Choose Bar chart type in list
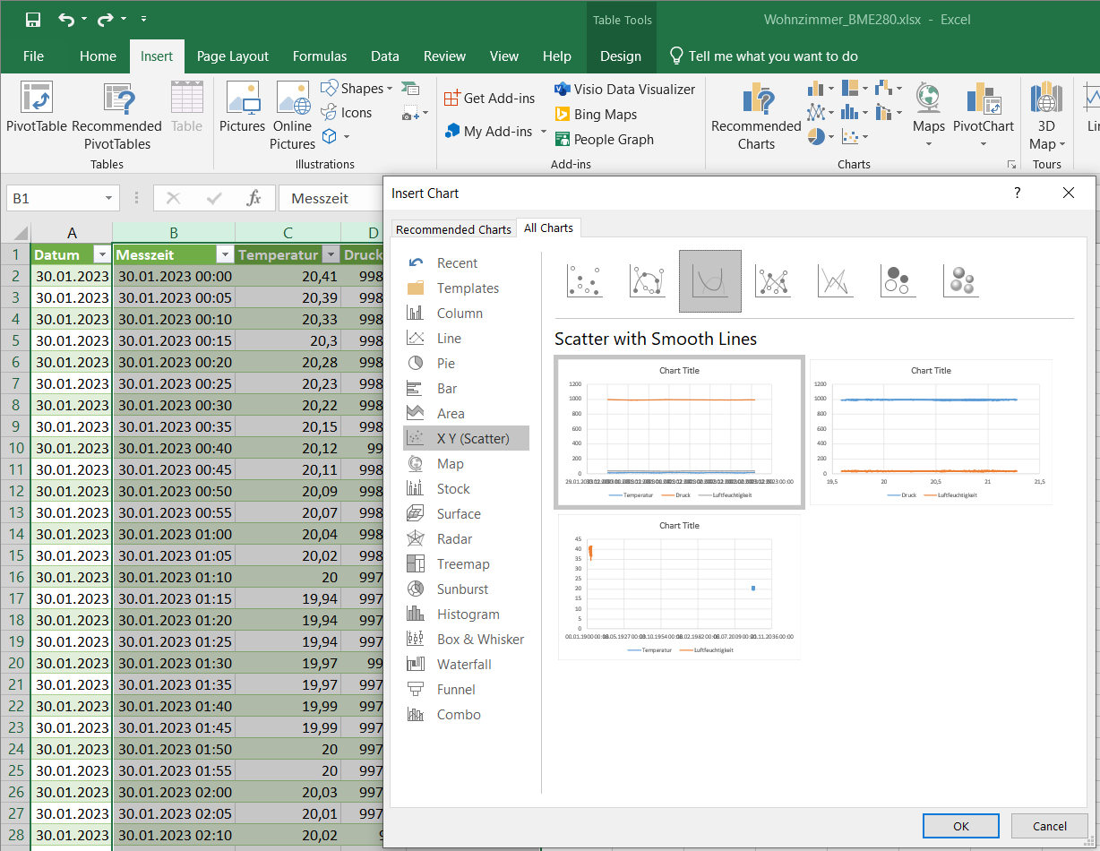 click(466, 388)
